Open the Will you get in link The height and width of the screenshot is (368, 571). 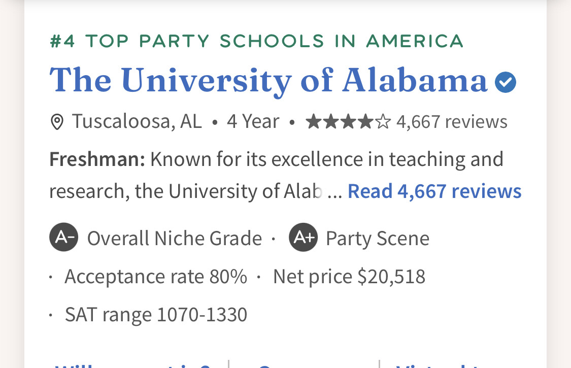[x=133, y=364]
